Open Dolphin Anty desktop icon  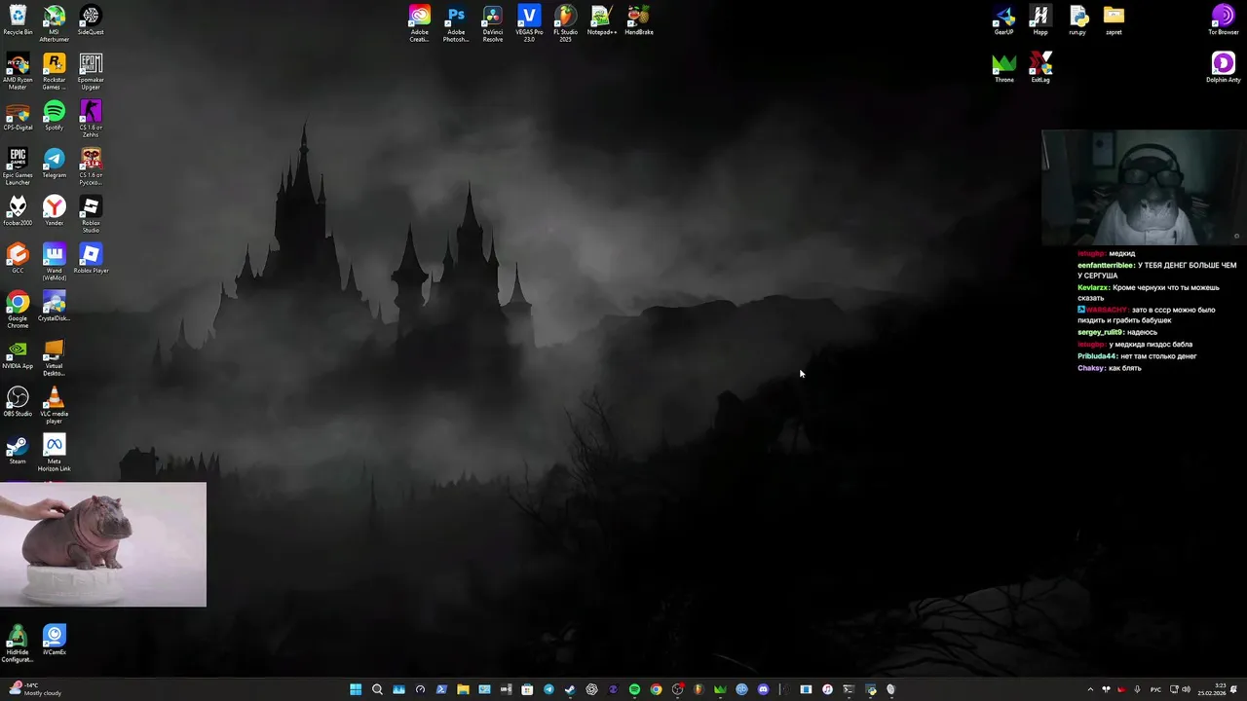[x=1224, y=68]
